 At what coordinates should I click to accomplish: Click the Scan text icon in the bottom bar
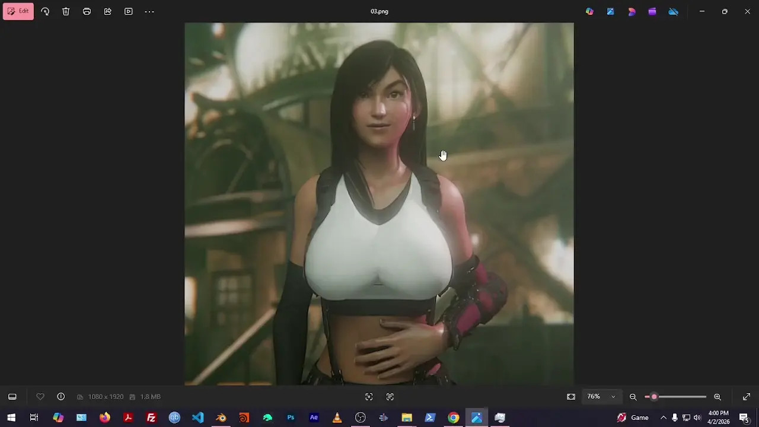tap(390, 397)
